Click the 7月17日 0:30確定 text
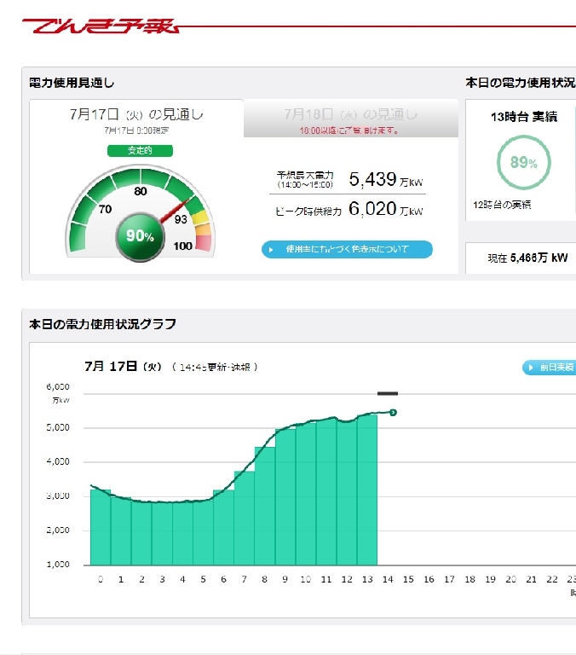Image resolution: width=576 pixels, height=655 pixels. click(136, 130)
